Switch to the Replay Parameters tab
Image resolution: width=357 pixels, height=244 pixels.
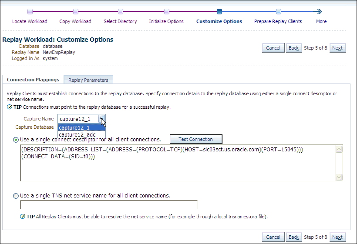tap(88, 80)
